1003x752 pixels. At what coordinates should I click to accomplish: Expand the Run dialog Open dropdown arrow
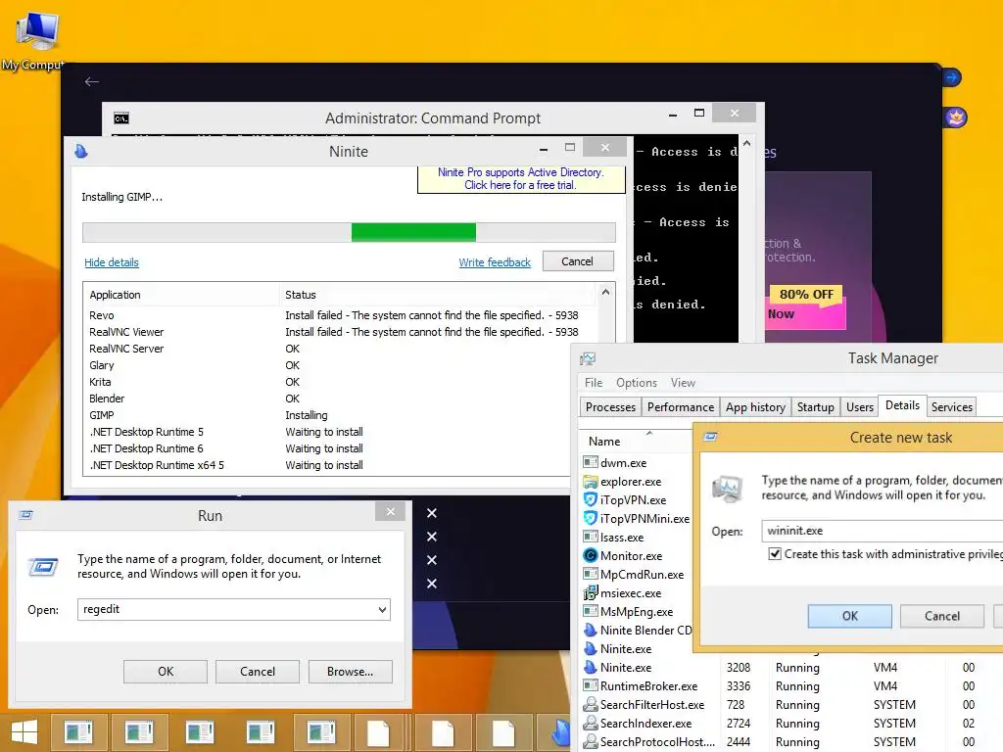(x=382, y=609)
